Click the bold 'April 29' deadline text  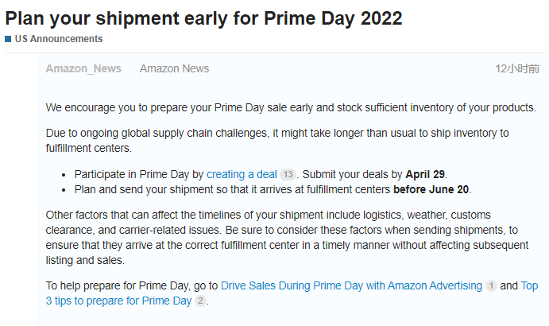coord(425,174)
